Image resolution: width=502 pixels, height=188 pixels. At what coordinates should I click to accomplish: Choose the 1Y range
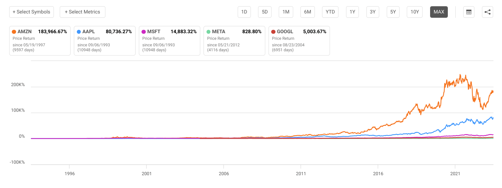click(352, 12)
